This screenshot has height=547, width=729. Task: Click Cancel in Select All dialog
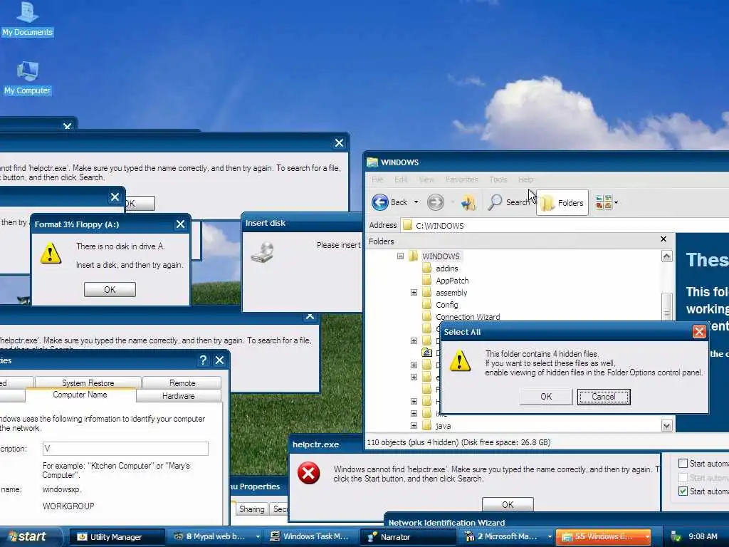pos(604,397)
